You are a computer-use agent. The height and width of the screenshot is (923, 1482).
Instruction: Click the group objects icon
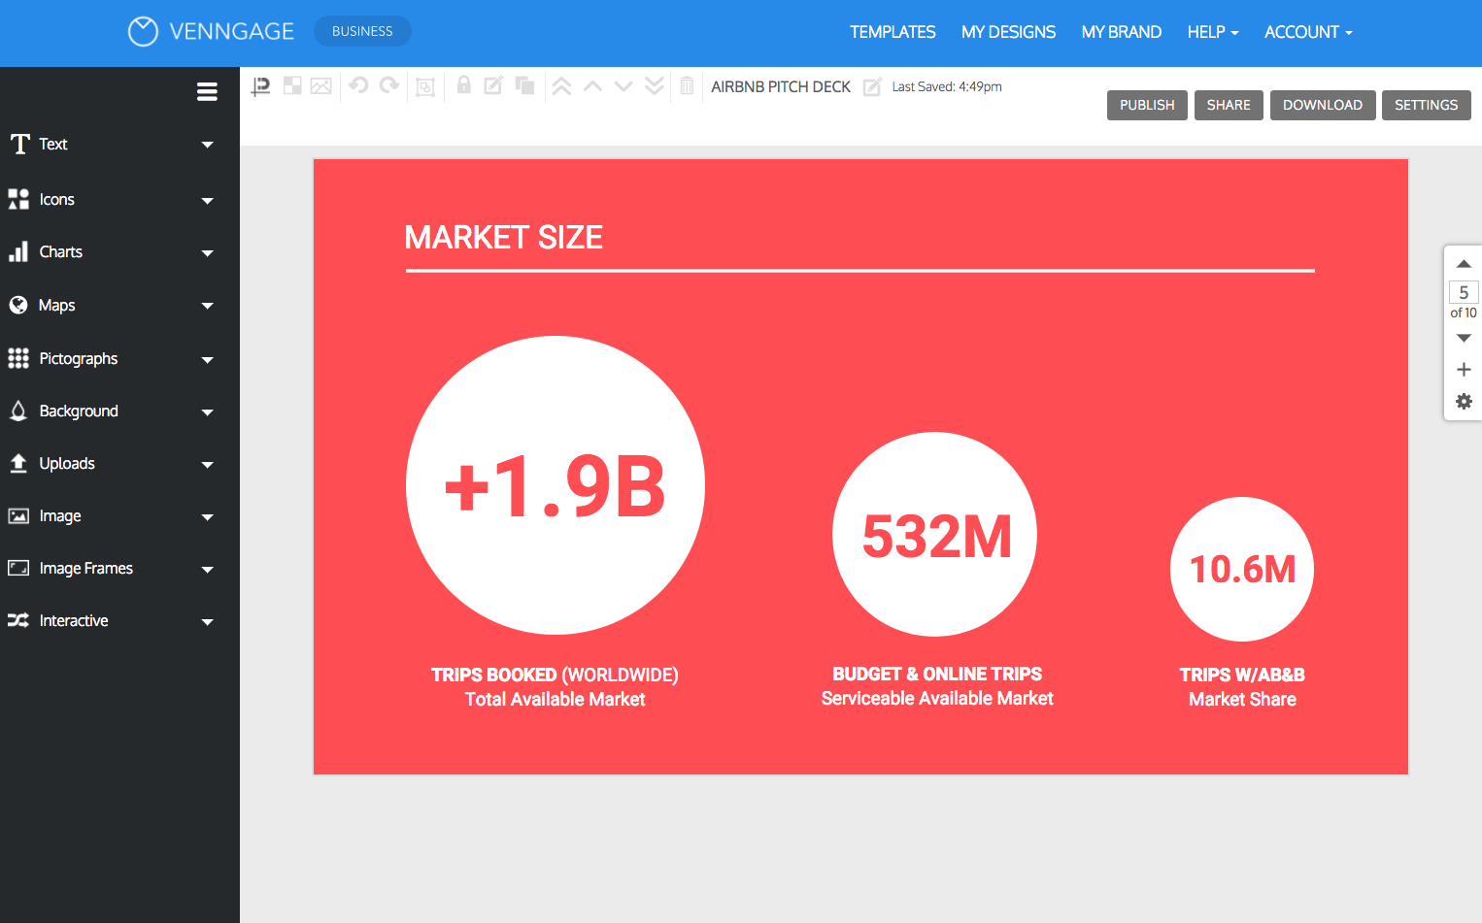pos(425,87)
